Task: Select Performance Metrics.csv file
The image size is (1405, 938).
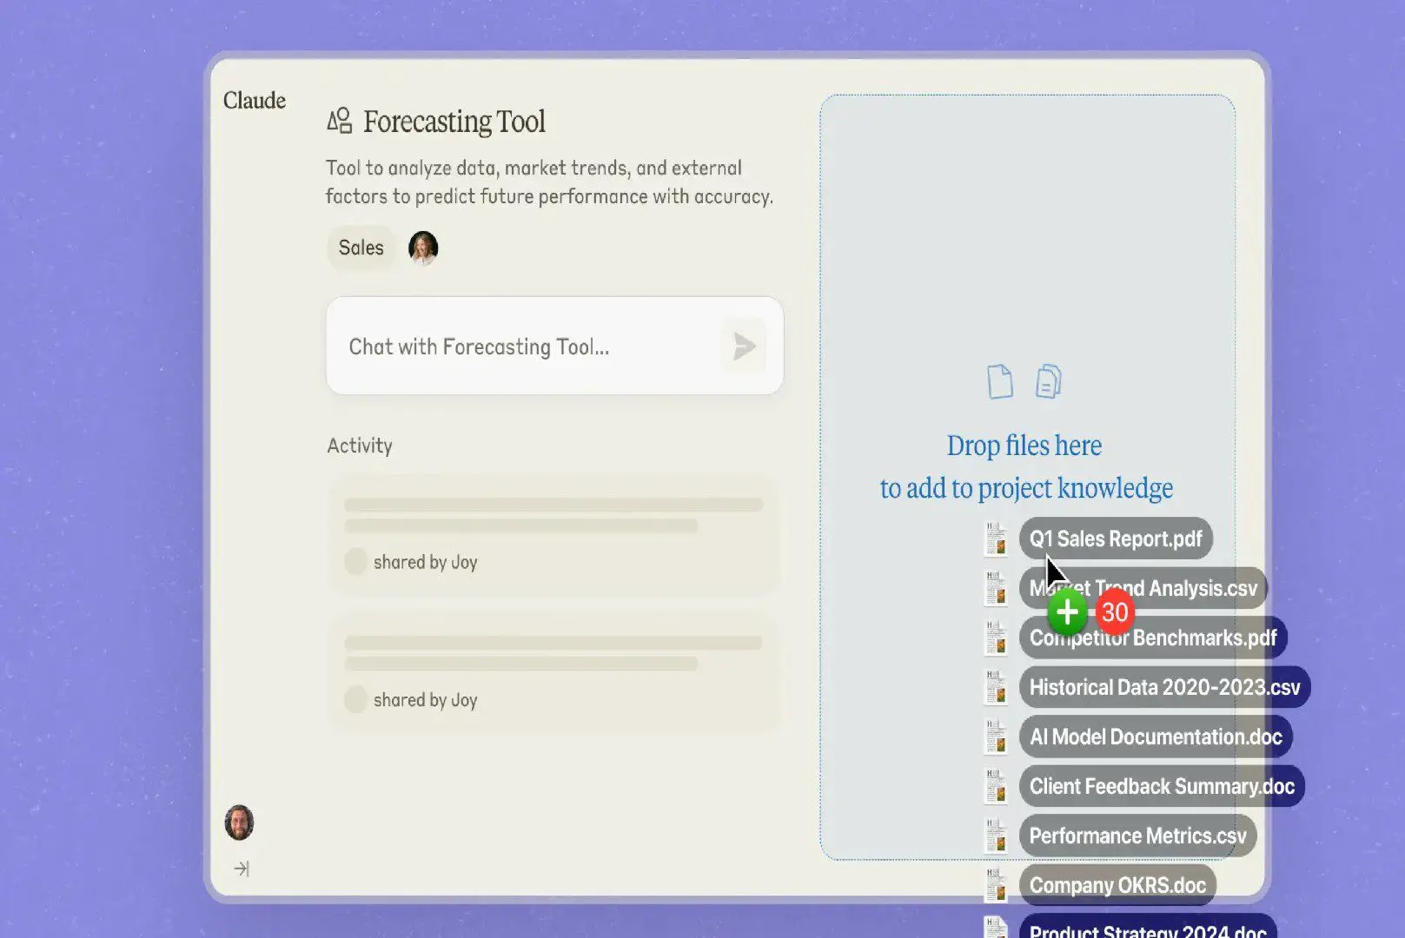Action: (x=1137, y=836)
